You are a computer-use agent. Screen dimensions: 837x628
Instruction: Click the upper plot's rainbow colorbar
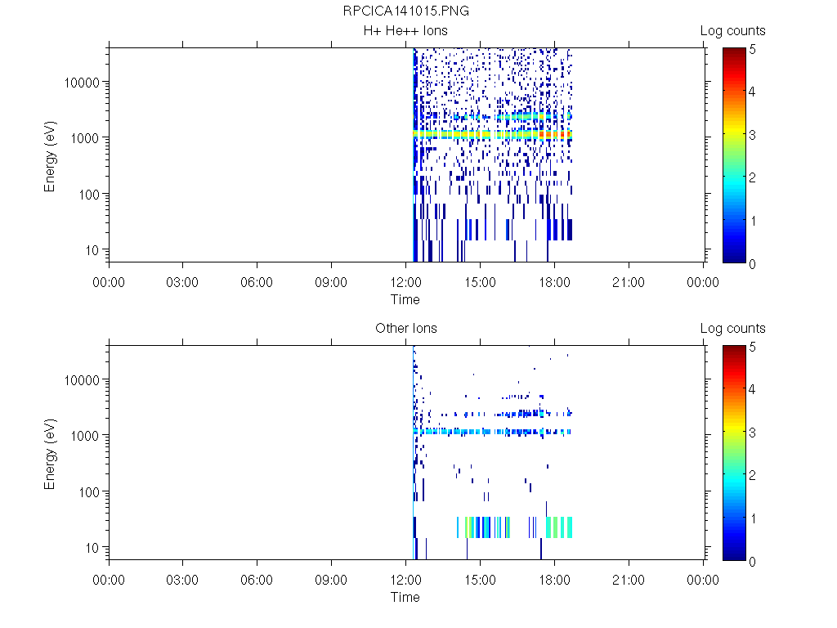[x=734, y=155]
